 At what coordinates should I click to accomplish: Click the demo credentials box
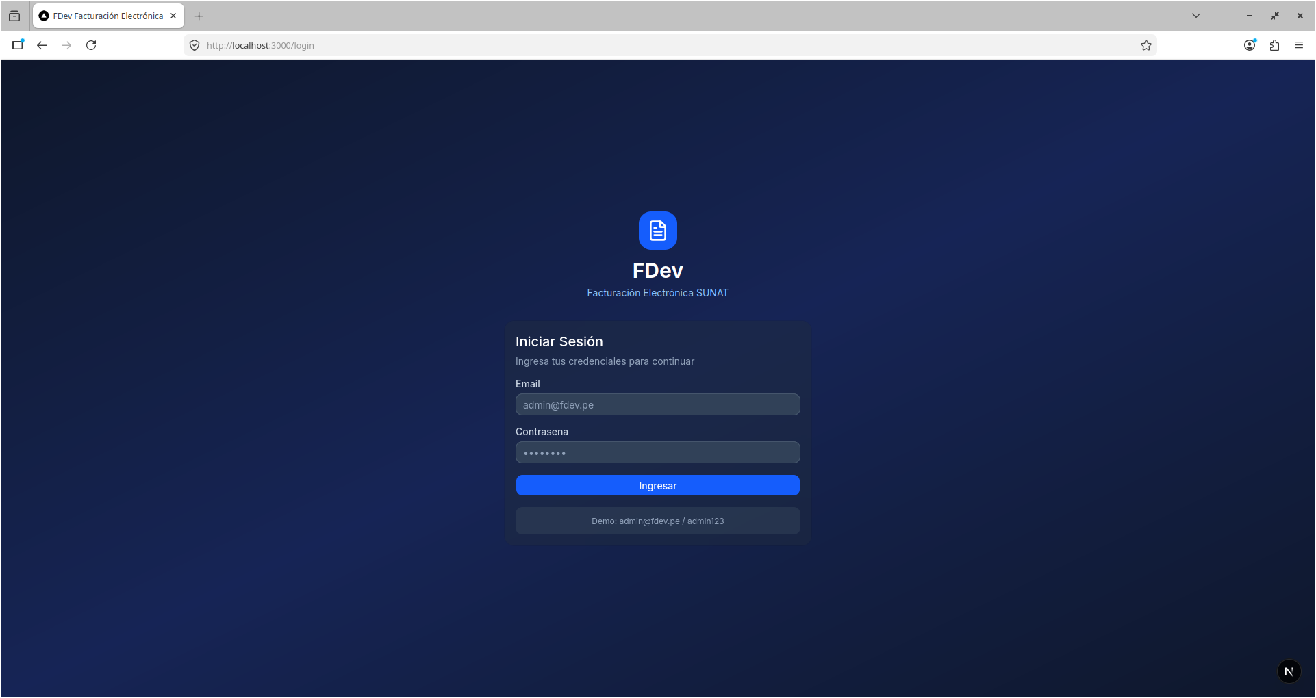point(657,521)
